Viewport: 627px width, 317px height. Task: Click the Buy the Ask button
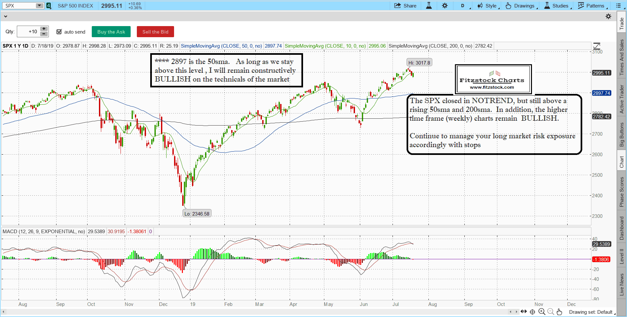coord(111,32)
